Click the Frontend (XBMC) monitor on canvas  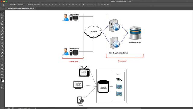[x=78, y=85]
